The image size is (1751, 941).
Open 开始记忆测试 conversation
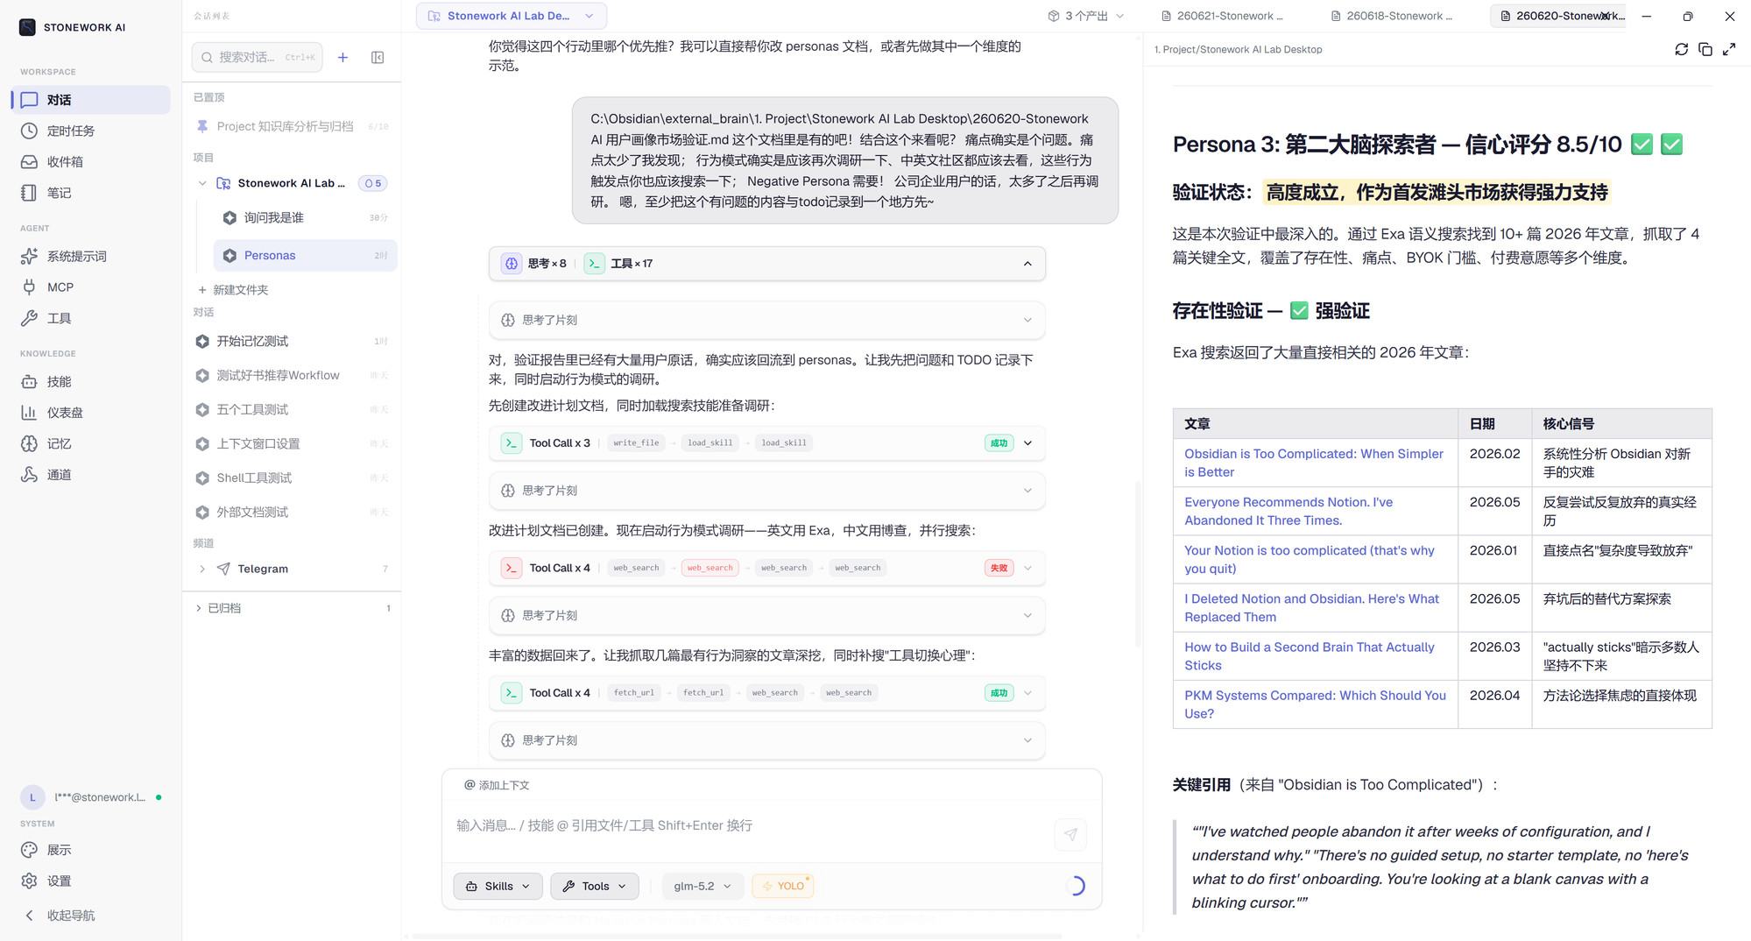coord(292,341)
